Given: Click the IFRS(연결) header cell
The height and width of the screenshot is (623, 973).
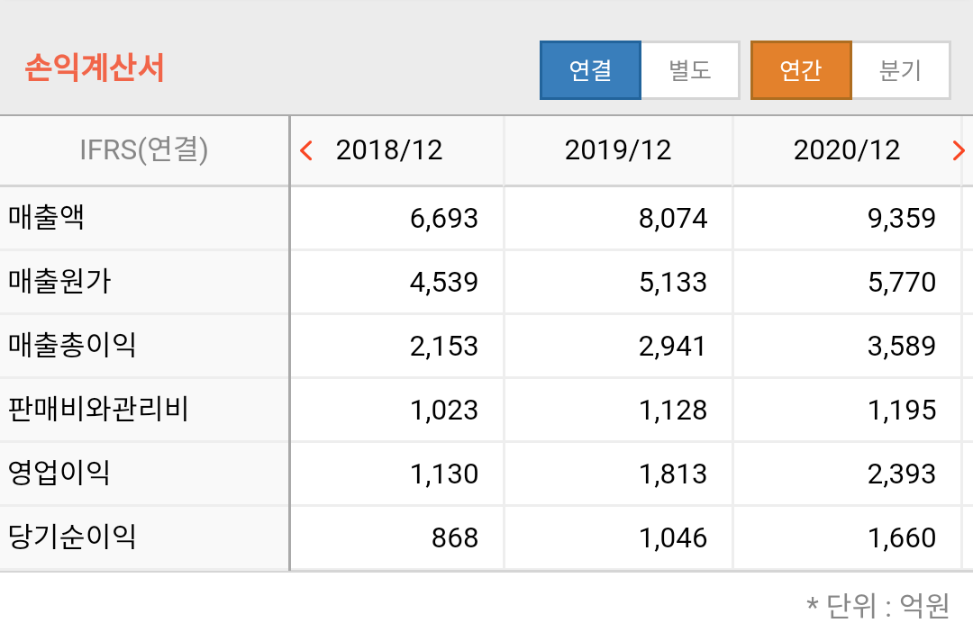Looking at the screenshot, I should coord(144,150).
